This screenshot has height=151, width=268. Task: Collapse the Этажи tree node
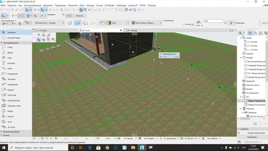click(x=241, y=38)
